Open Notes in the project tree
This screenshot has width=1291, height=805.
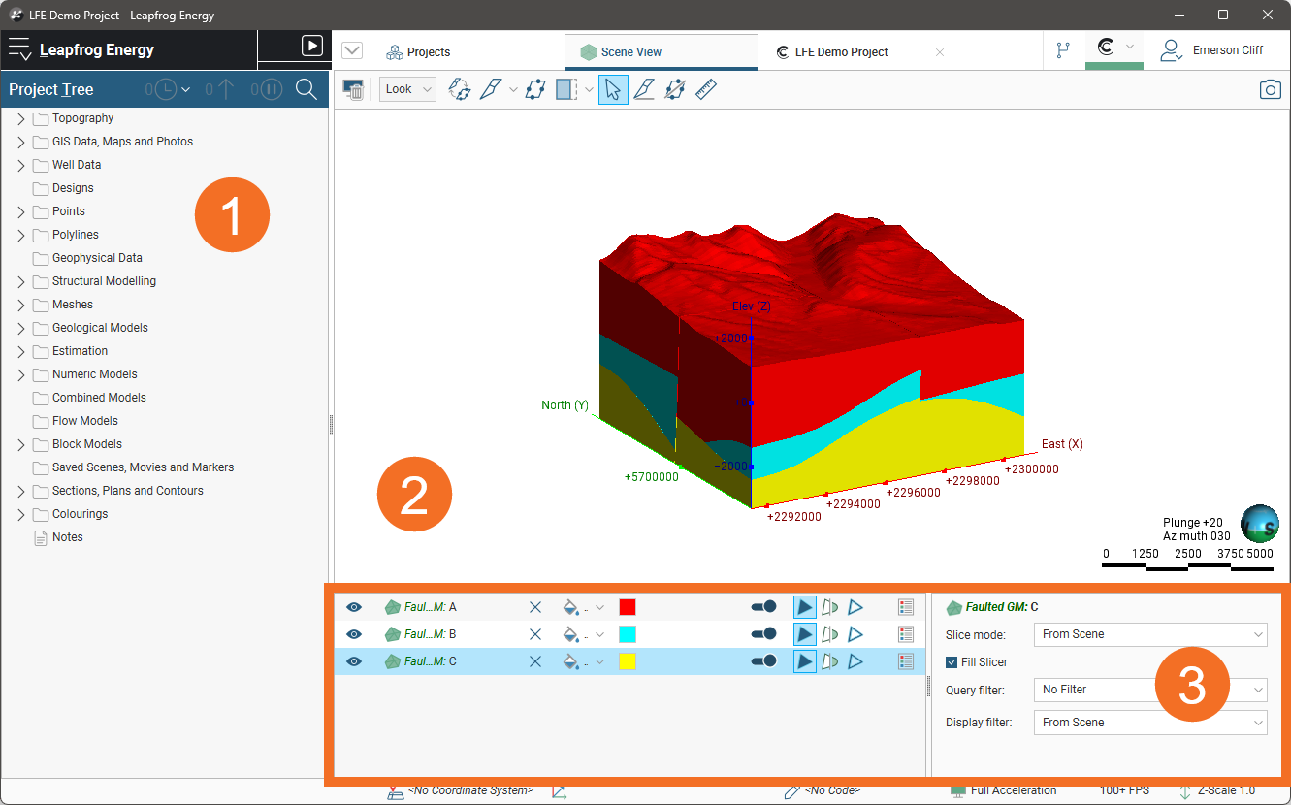coord(67,537)
